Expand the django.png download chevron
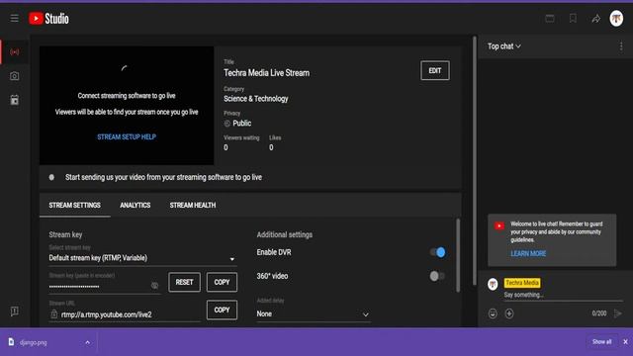633x356 pixels. point(88,342)
